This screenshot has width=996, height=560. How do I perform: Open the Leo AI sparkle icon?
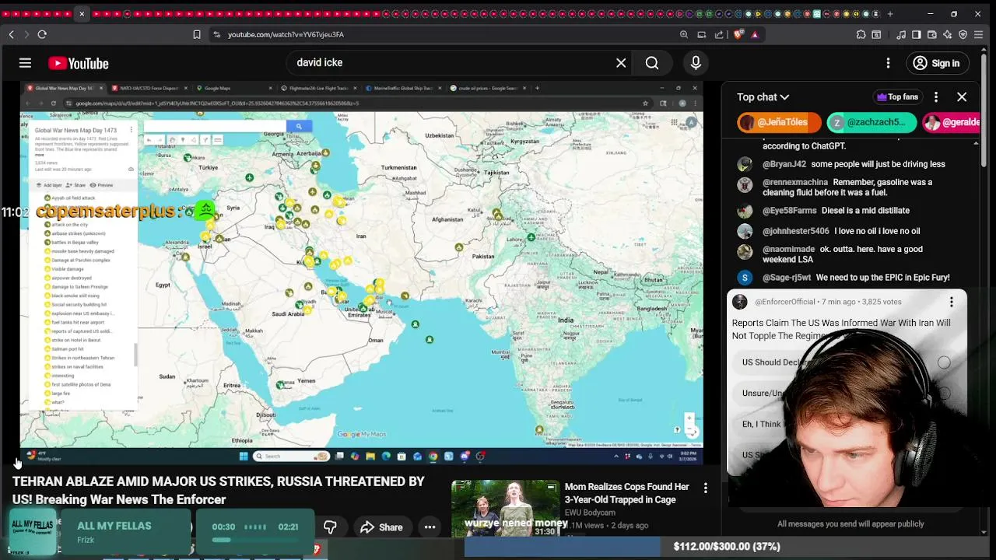(x=947, y=34)
